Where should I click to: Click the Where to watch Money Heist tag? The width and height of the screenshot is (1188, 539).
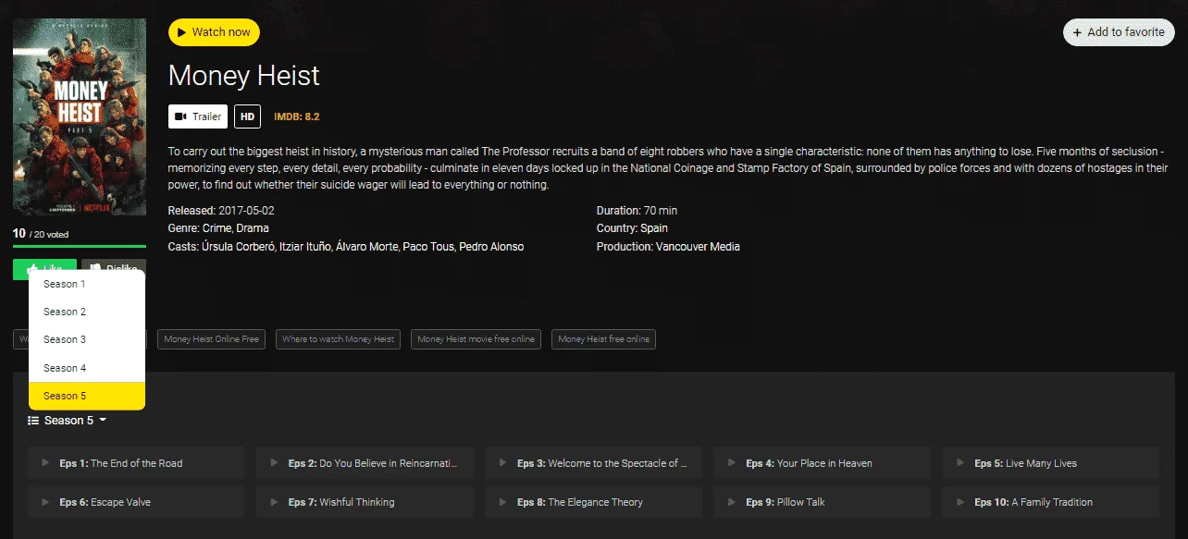coord(338,339)
